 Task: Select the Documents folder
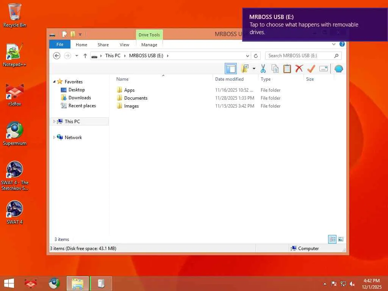[x=136, y=98]
